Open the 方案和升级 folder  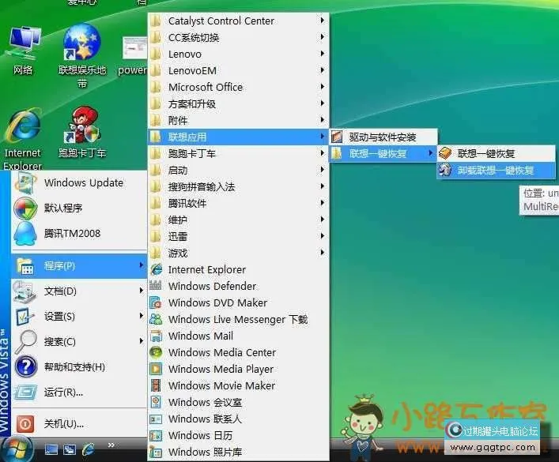238,103
